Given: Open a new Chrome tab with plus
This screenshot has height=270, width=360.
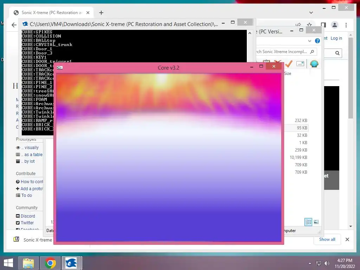Looking at the screenshot, I should [x=101, y=13].
